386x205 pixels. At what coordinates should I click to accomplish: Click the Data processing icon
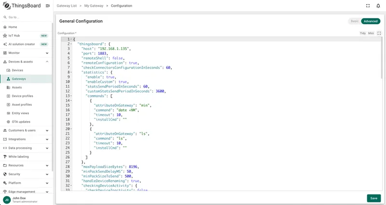point(5,148)
